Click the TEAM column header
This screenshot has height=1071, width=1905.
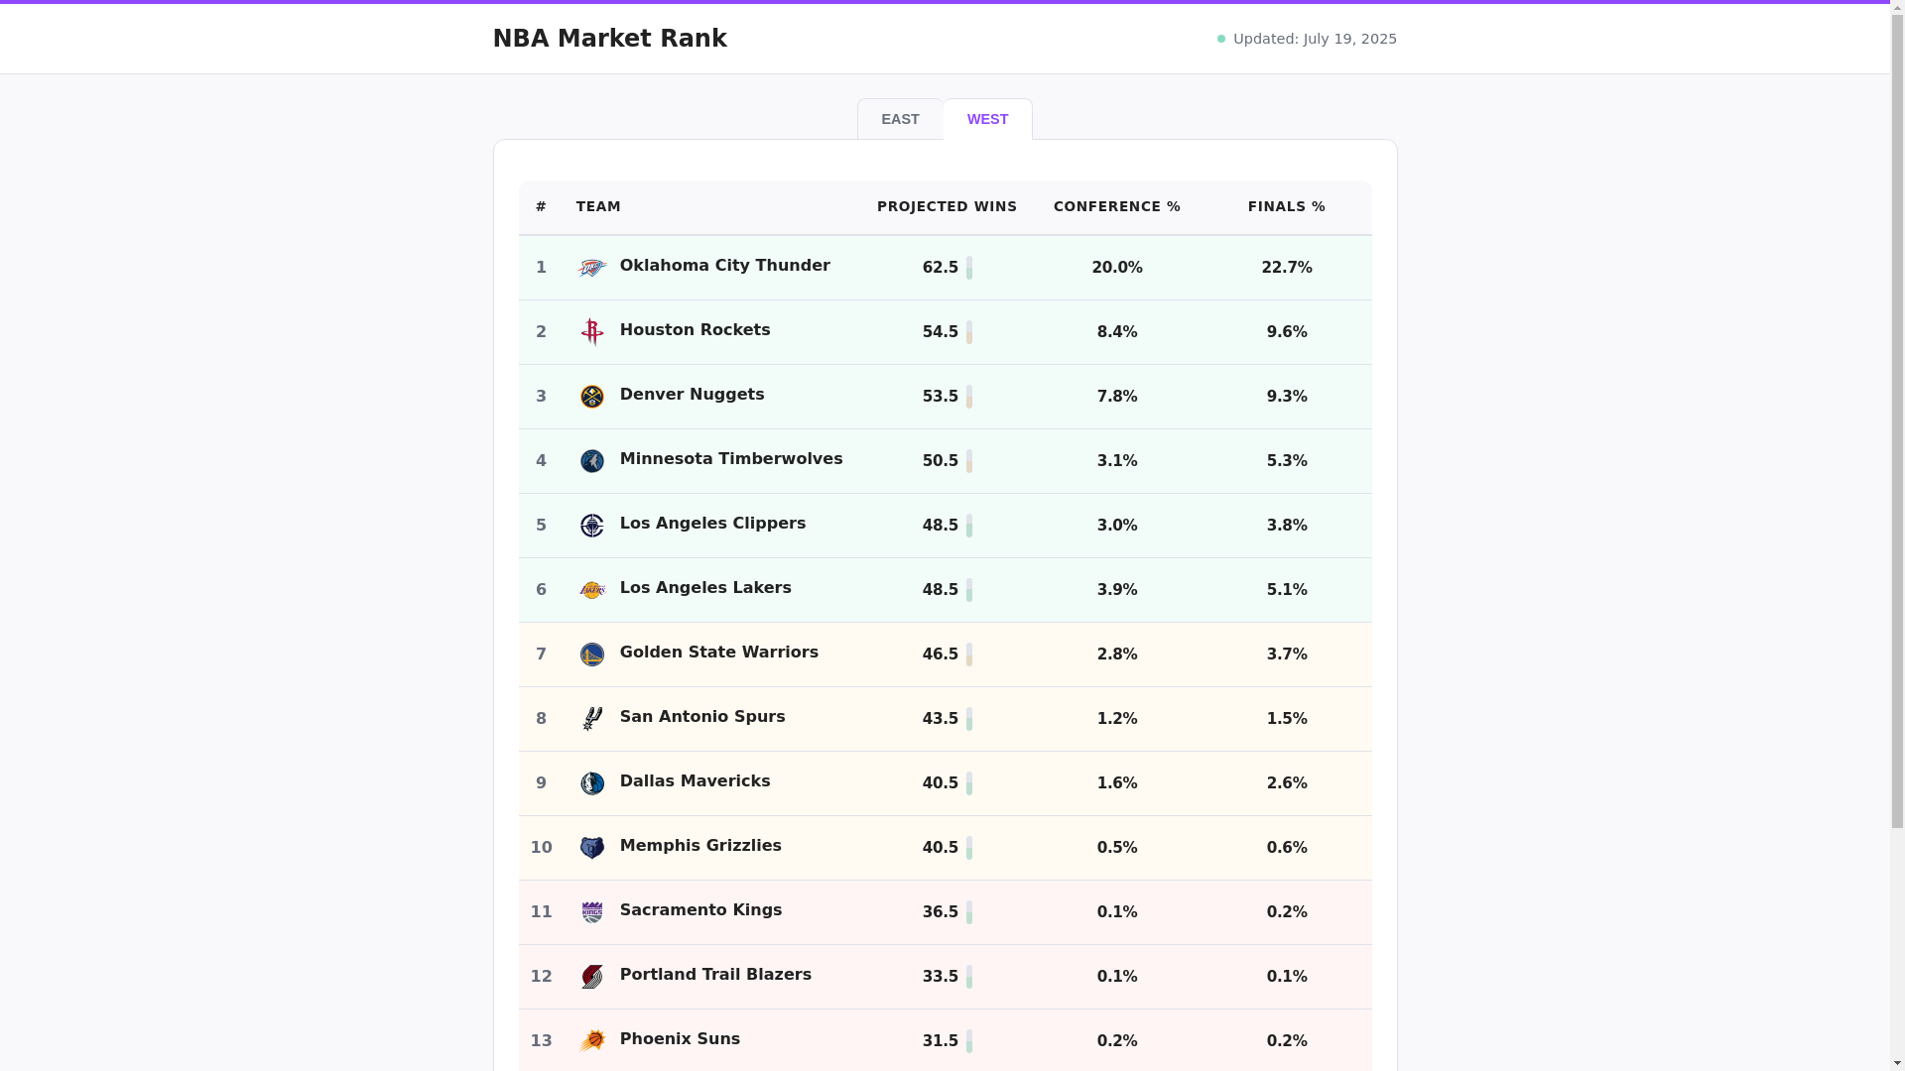click(598, 206)
